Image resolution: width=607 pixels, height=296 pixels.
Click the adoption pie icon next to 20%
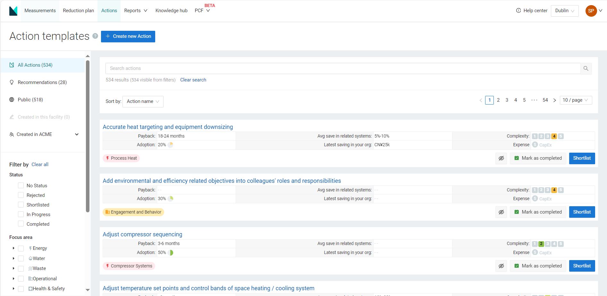coord(171,145)
